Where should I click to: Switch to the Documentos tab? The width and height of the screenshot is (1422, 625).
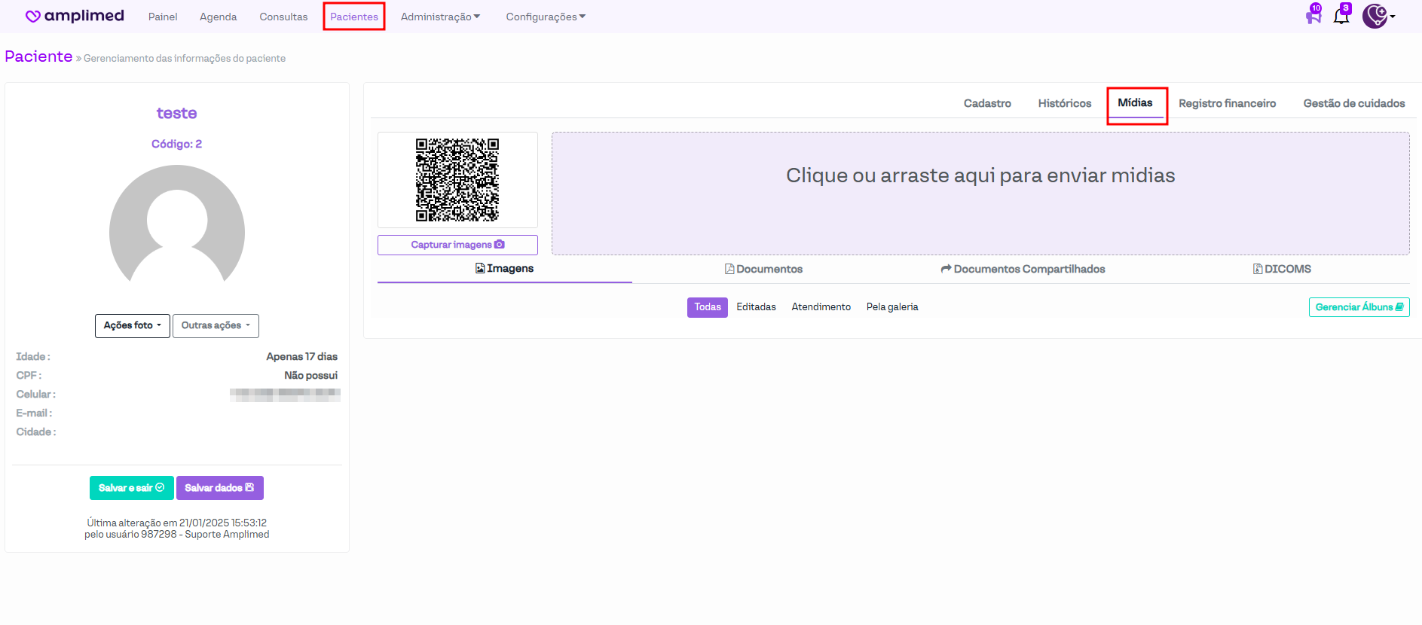(x=763, y=269)
